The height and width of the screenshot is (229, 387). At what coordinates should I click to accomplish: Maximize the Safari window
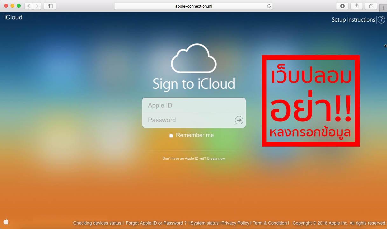[x=19, y=6]
